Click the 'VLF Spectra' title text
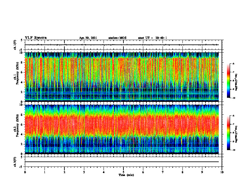This screenshot has height=193, width=250. [x=36, y=38]
